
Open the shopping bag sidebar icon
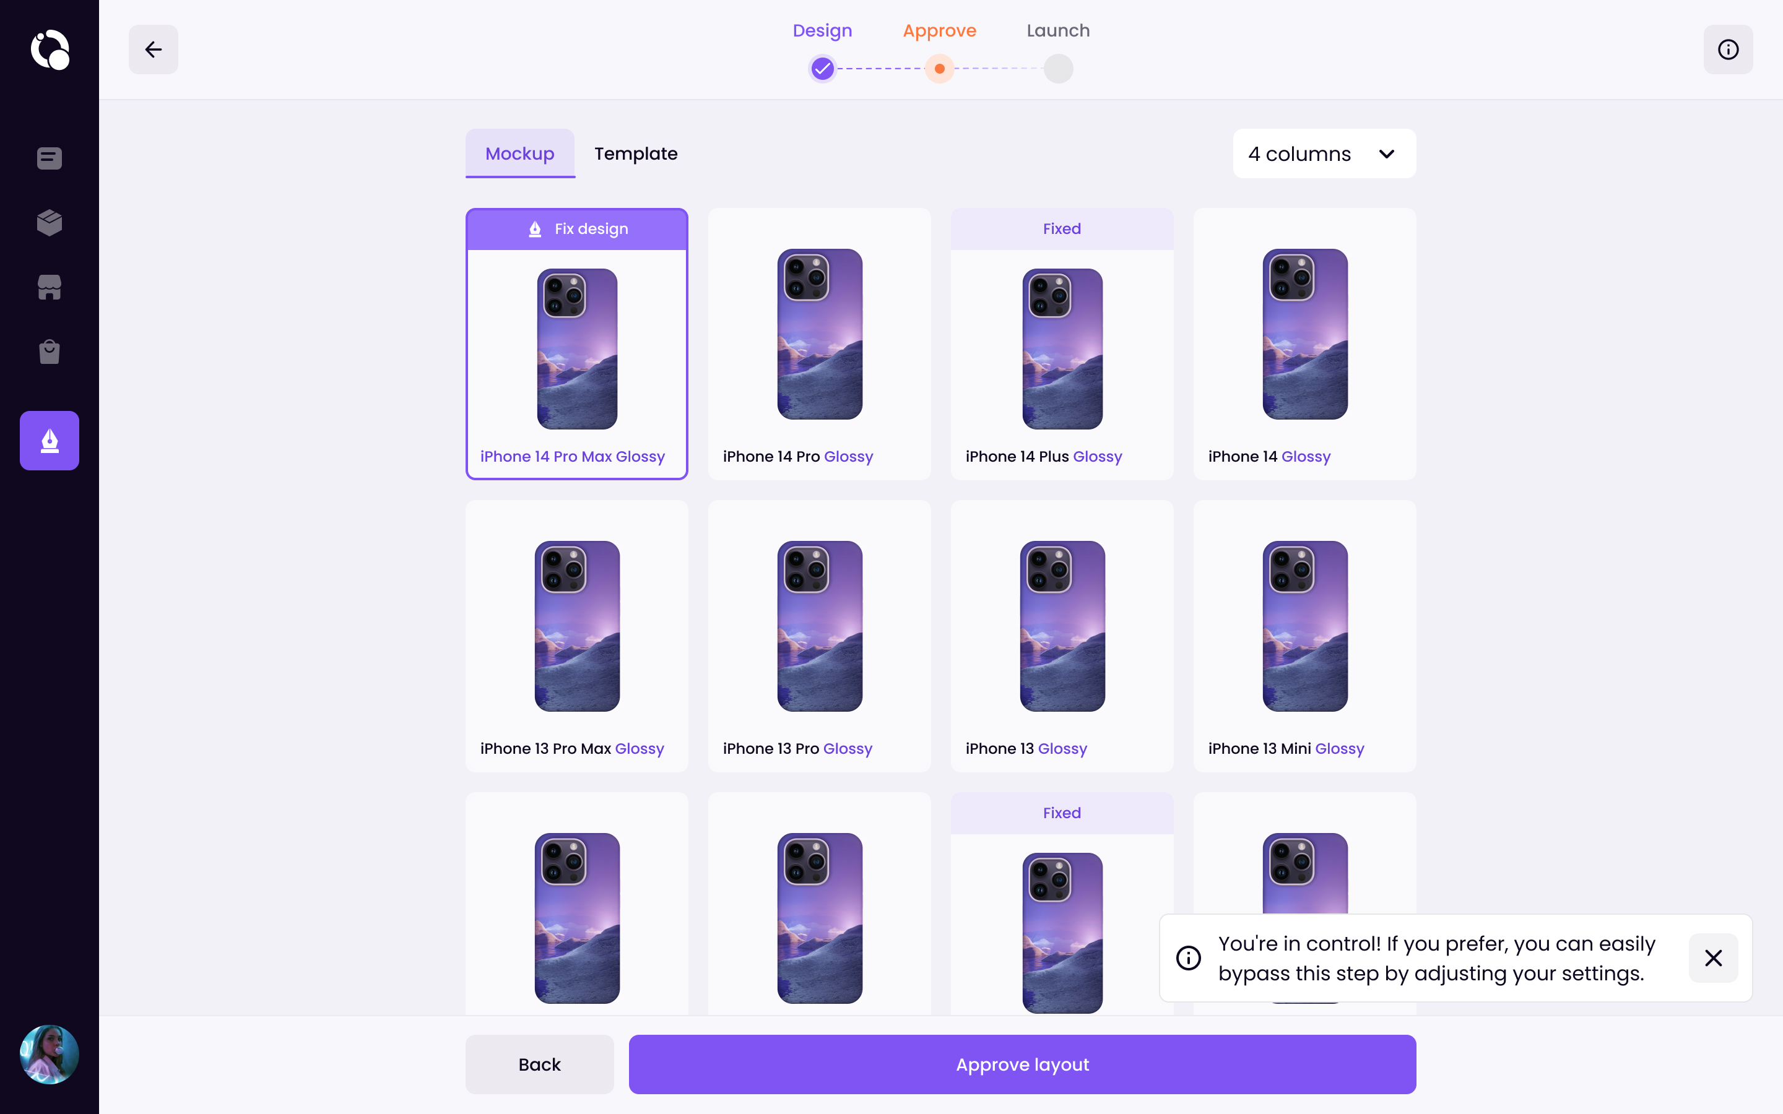click(50, 352)
